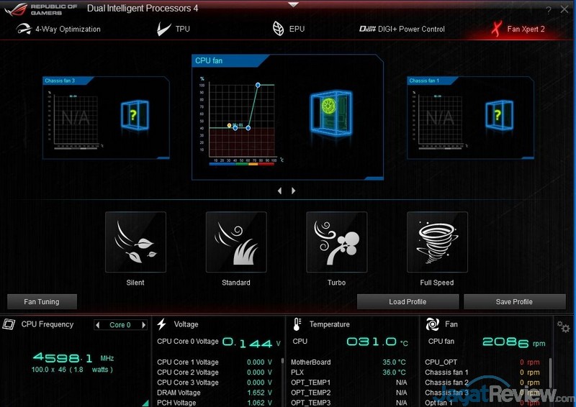This screenshot has width=576, height=407.
Task: Click the Save Profile button
Action: tap(514, 302)
